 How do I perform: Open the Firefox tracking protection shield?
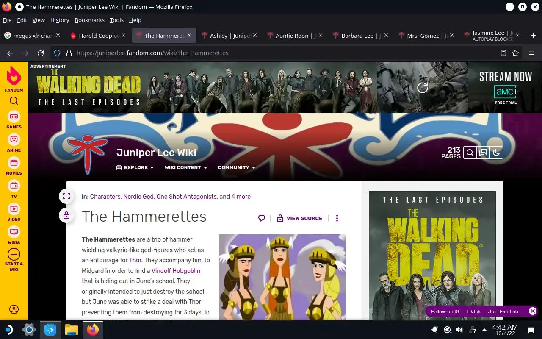tap(57, 53)
